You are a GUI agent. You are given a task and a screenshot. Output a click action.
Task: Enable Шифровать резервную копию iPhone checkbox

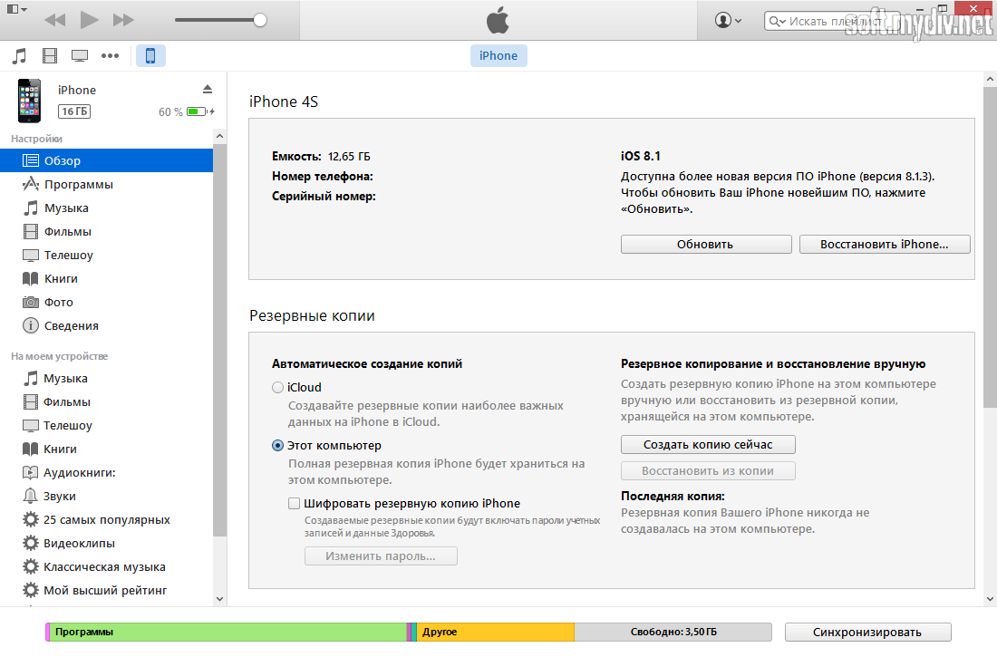tap(294, 504)
